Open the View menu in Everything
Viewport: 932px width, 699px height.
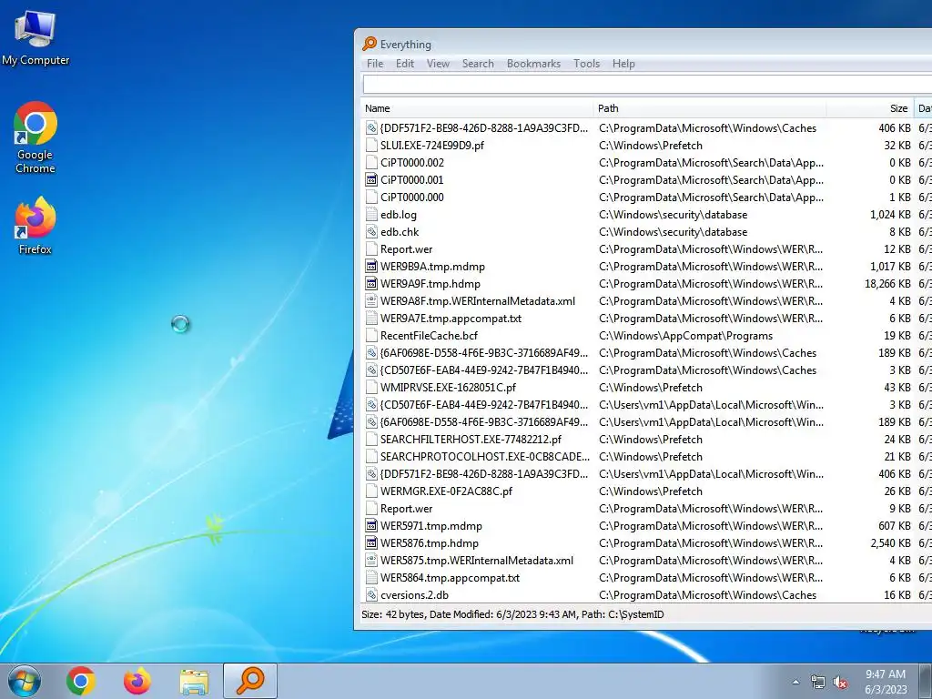coord(438,64)
